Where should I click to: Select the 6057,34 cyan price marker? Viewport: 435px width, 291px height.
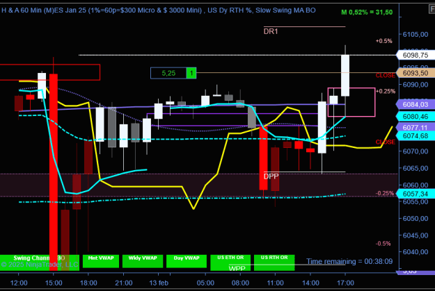click(x=416, y=194)
